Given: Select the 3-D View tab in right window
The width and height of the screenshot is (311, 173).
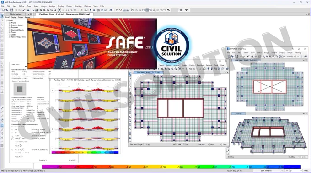Looking at the screenshot, I should (x=239, y=113).
